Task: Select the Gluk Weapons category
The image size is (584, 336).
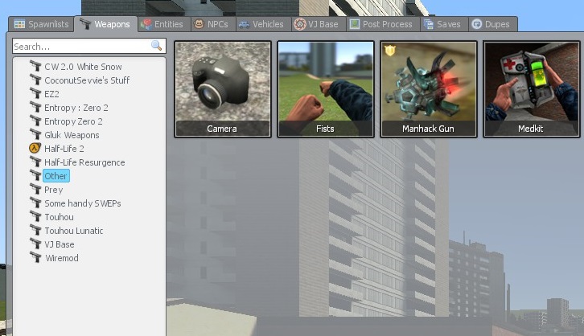Action: tap(72, 135)
